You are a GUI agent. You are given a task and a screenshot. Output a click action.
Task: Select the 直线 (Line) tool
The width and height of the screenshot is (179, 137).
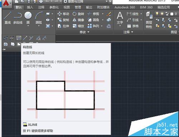click(x=8, y=17)
